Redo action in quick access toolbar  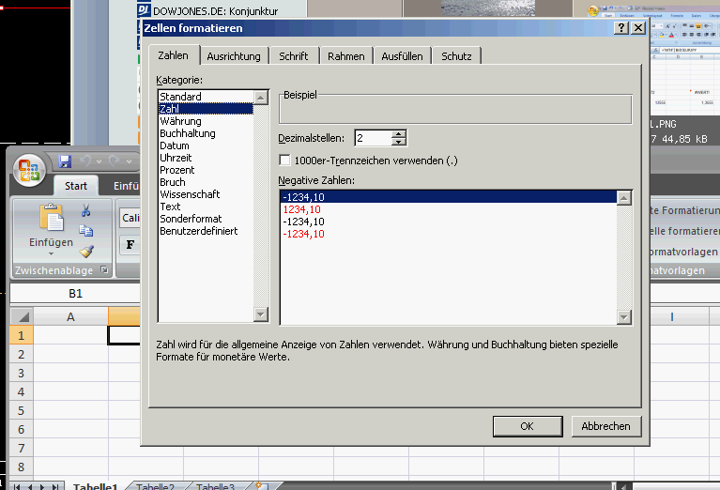tap(115, 161)
